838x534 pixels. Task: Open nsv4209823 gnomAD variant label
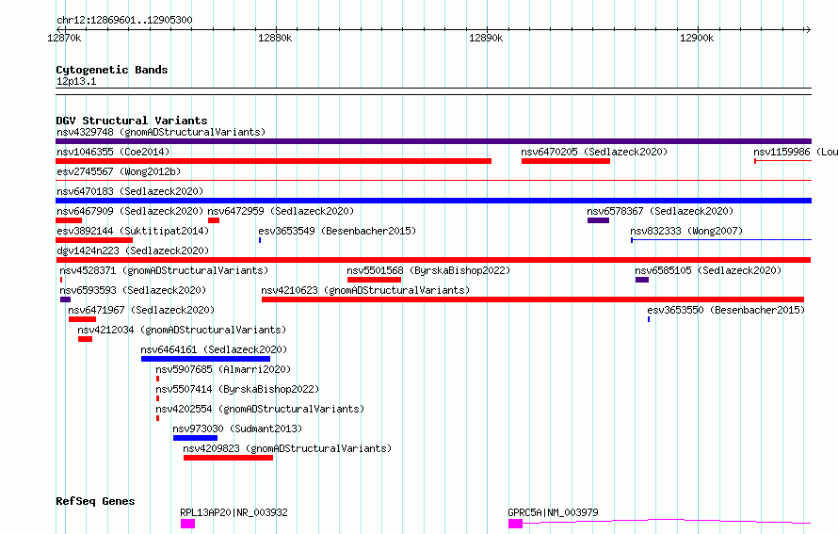[287, 448]
